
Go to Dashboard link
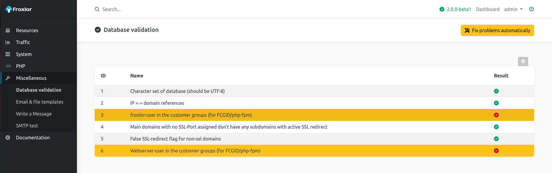tap(488, 9)
